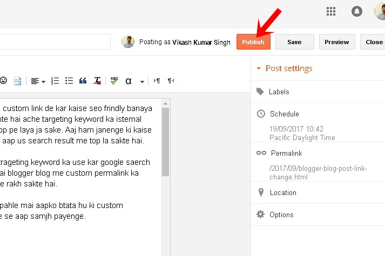Click the Pacific Daylight Time text
The image size is (385, 256).
302,137
